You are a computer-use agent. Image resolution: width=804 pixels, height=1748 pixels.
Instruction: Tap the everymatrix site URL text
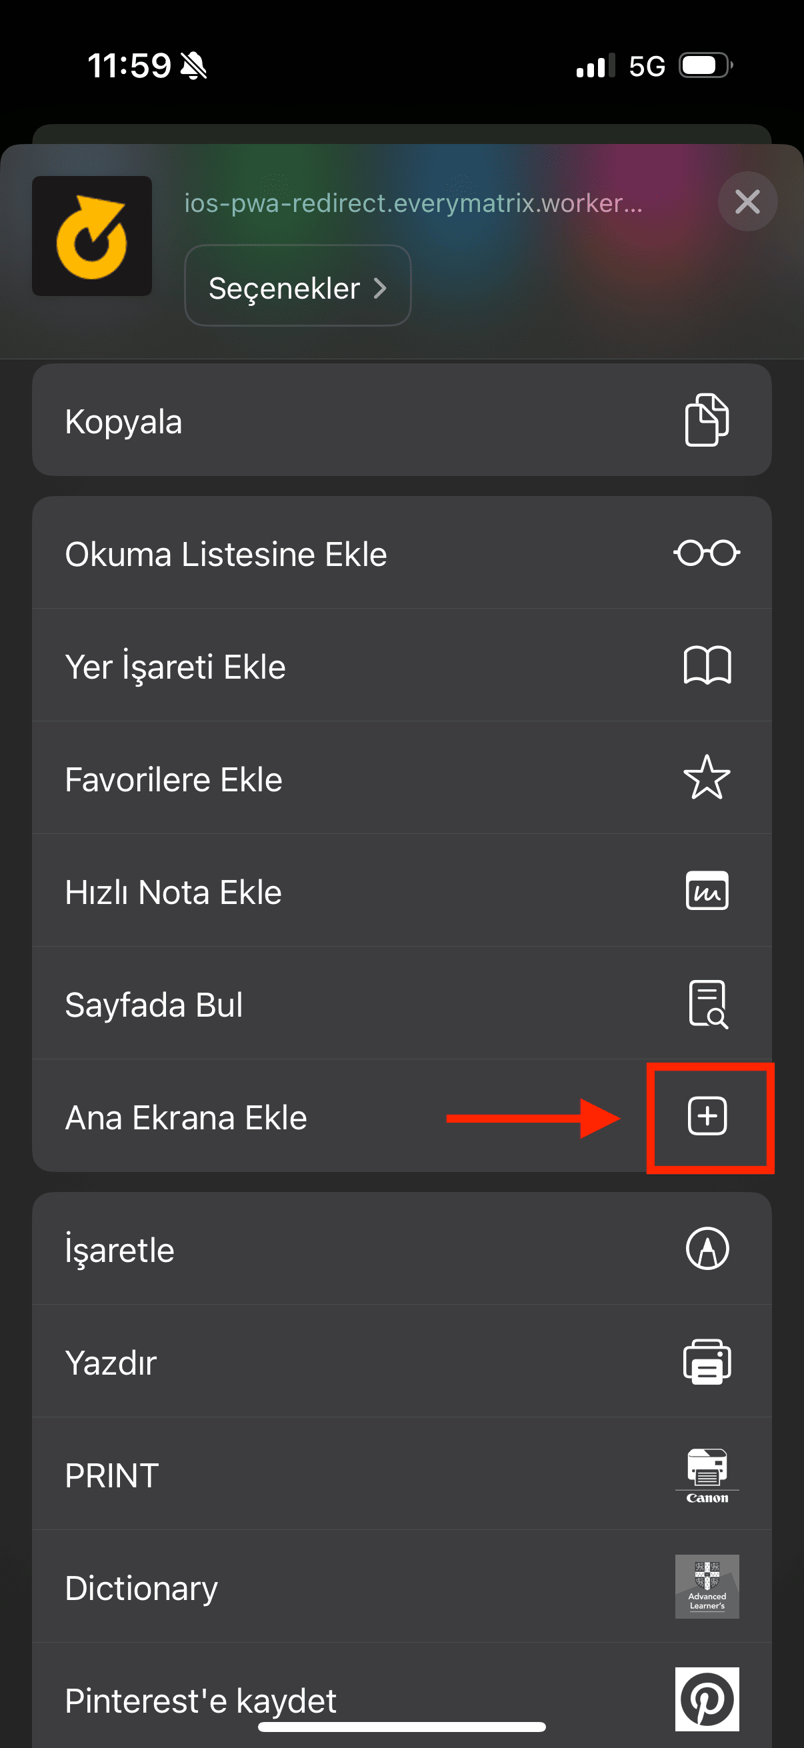point(413,203)
